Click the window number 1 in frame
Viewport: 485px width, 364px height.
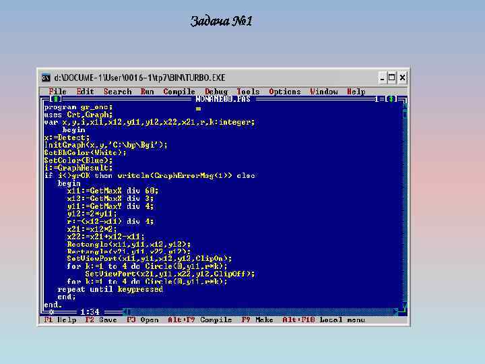point(377,99)
